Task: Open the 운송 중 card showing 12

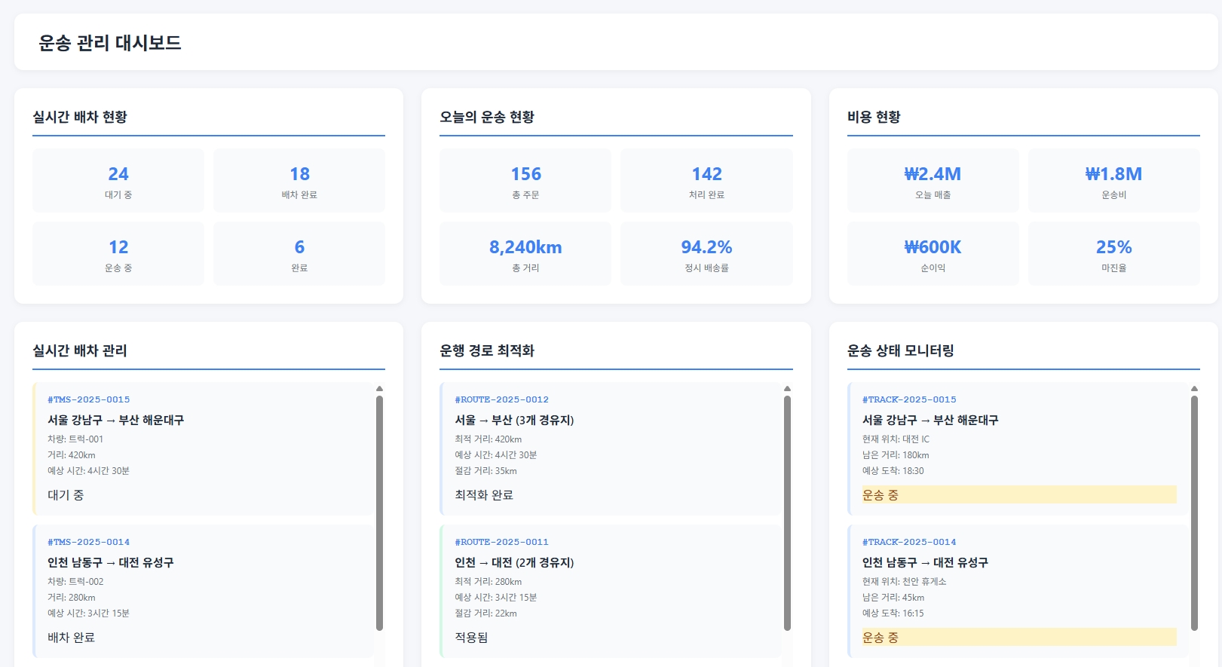Action: (118, 254)
